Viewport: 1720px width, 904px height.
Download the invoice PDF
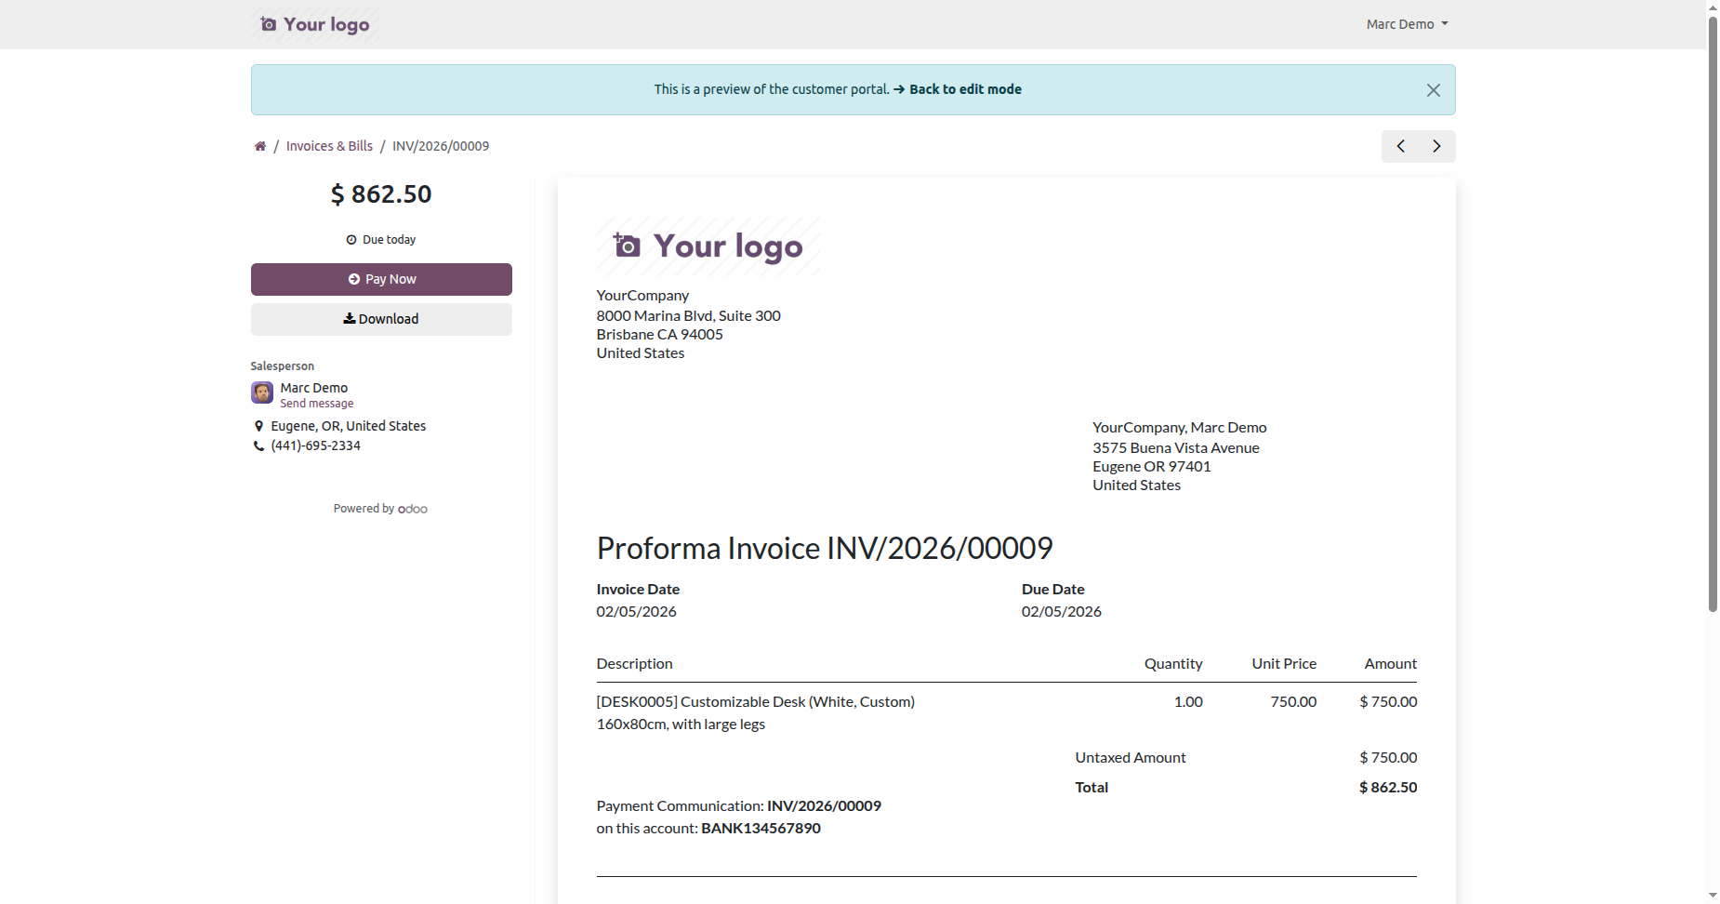[x=381, y=319]
